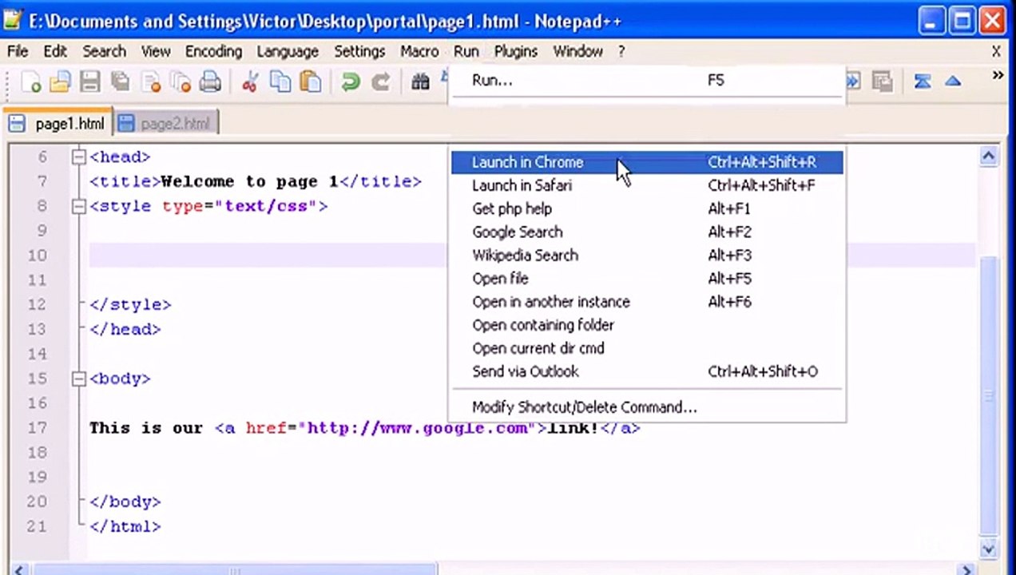Select Launch in Chrome
This screenshot has width=1016, height=575.
click(x=647, y=162)
